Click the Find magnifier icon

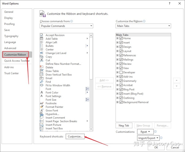42,82
